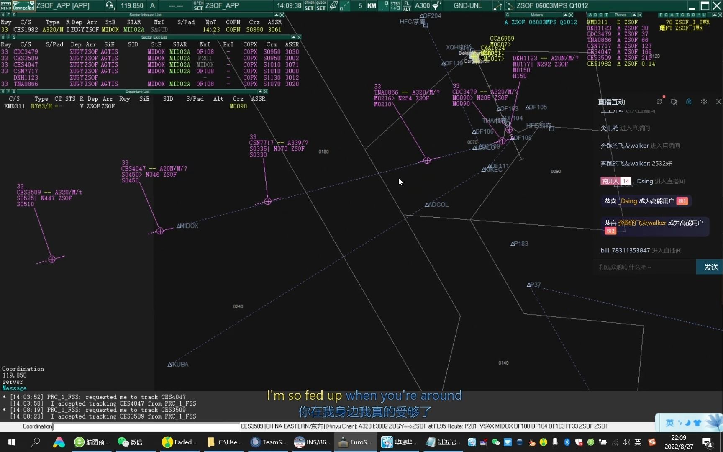Click the FL altitude filter funnel icon

tap(436, 5)
